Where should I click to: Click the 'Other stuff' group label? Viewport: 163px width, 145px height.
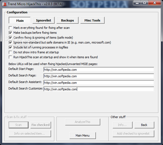118,117
